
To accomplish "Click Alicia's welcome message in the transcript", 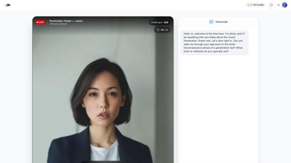I will [x=214, y=42].
